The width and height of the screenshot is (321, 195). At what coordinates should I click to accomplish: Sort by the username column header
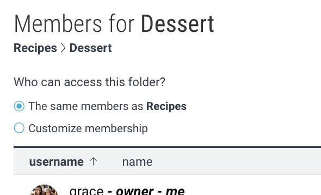[x=56, y=162]
